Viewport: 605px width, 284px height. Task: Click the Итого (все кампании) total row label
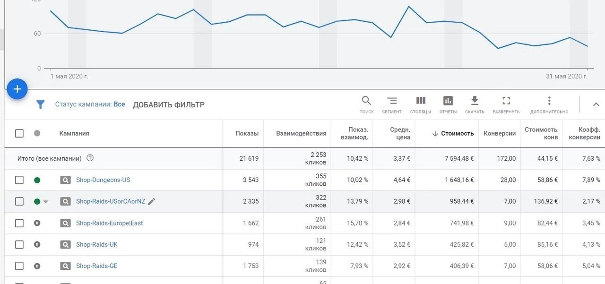click(50, 158)
